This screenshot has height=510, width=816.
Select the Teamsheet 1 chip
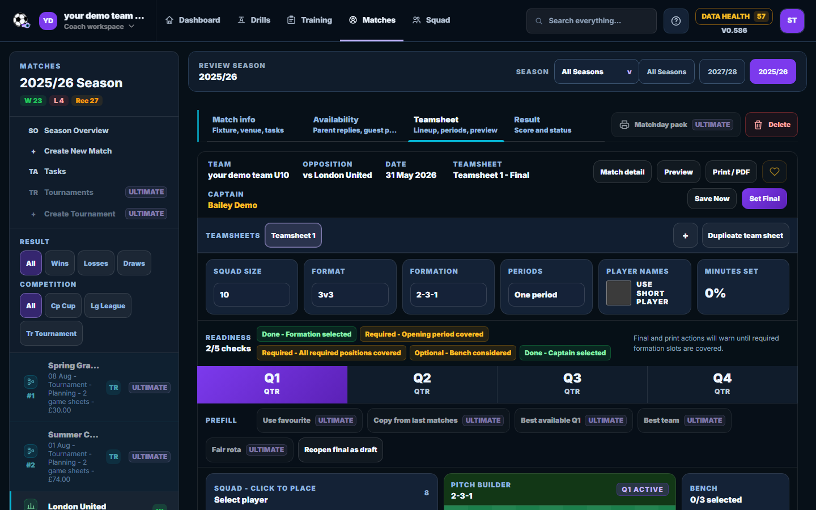click(293, 235)
